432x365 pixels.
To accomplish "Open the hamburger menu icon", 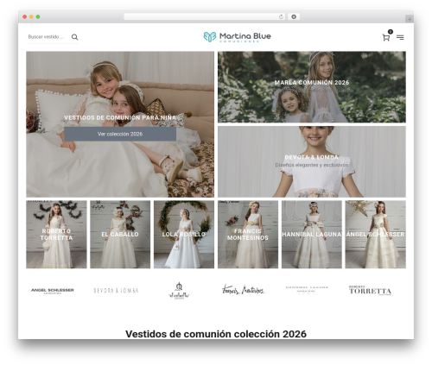I will [400, 37].
